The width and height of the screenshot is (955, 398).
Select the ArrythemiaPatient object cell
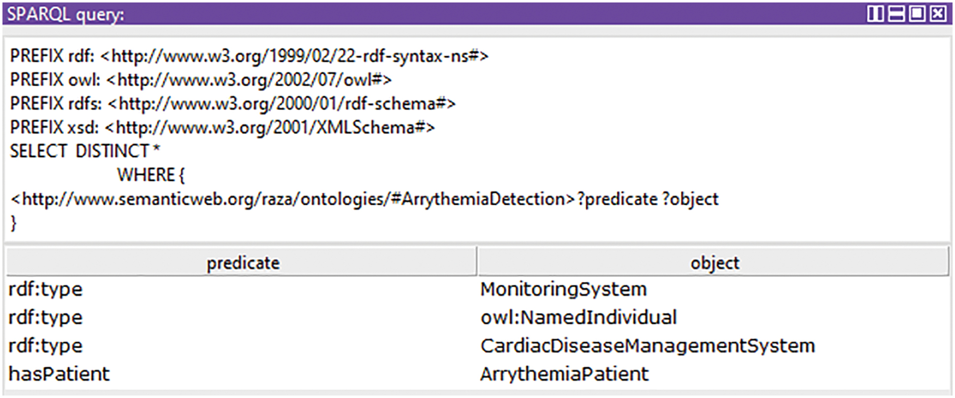[x=564, y=374]
